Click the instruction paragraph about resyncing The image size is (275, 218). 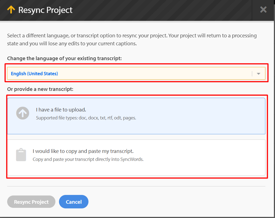point(132,40)
